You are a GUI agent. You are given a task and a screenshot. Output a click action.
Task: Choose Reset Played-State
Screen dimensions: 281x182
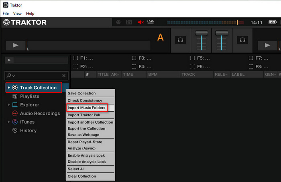tap(90, 142)
